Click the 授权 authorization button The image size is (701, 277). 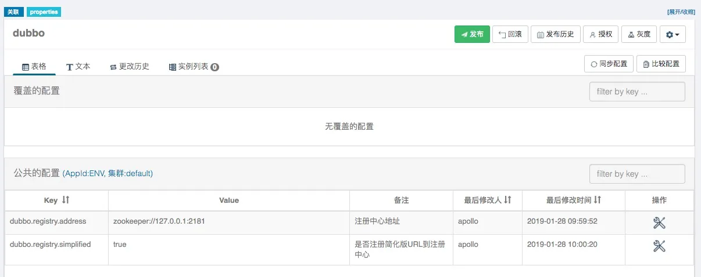(x=600, y=34)
